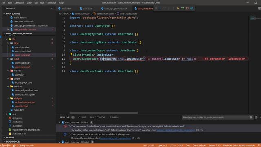The image size is (261, 147).
Task: Click errors and warnings count in status bar
Action: point(6,145)
